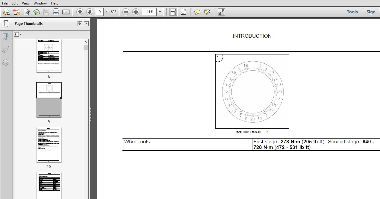Image resolution: width=380 pixels, height=199 pixels.
Task: Click the Print icon
Action: [x=56, y=12]
